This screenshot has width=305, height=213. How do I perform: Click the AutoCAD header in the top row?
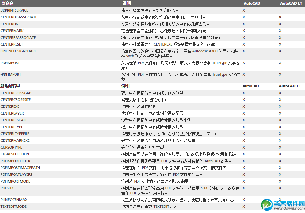(252, 4)
